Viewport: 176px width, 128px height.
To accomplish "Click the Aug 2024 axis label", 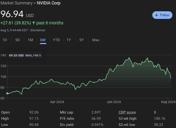I will [168, 102].
